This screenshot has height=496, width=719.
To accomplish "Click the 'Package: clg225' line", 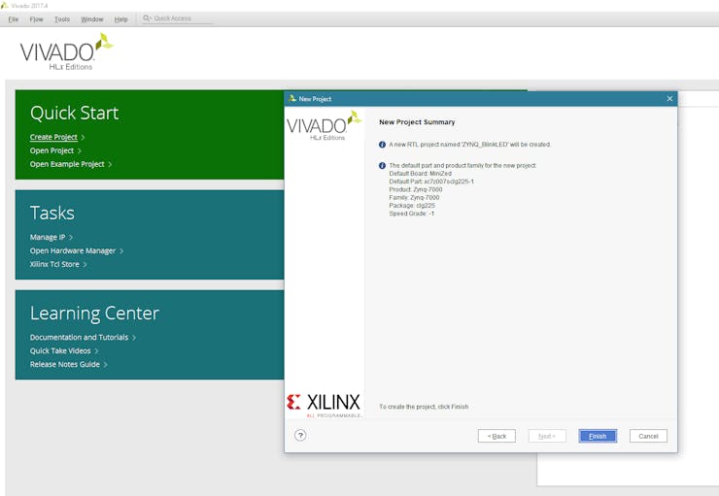I will [x=412, y=206].
